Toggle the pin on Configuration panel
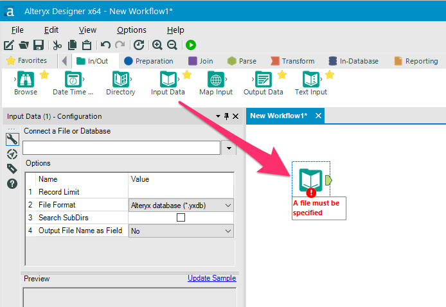 tap(226, 116)
